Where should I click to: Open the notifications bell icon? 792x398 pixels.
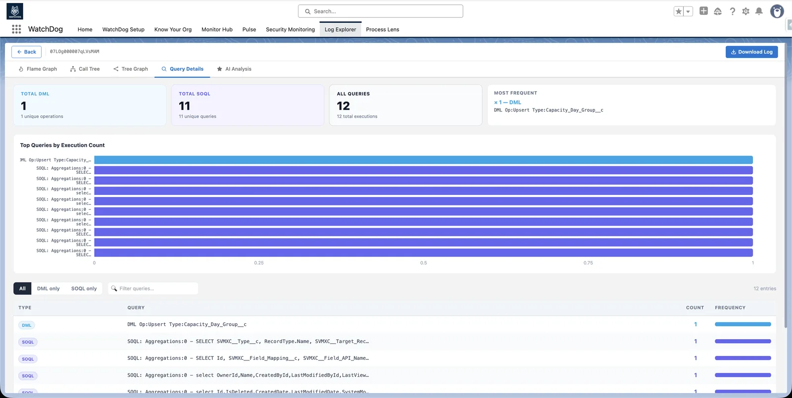click(759, 11)
